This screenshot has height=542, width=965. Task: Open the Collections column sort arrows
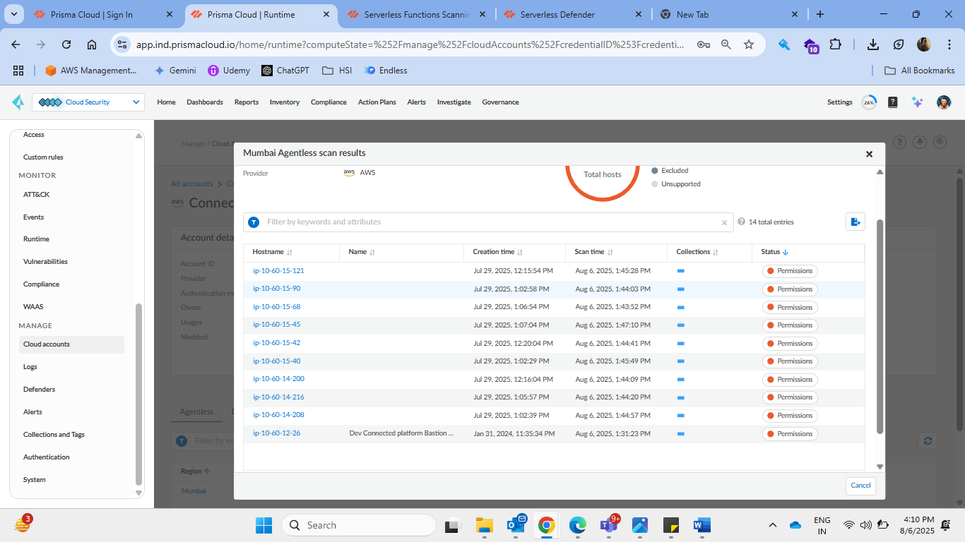715,252
